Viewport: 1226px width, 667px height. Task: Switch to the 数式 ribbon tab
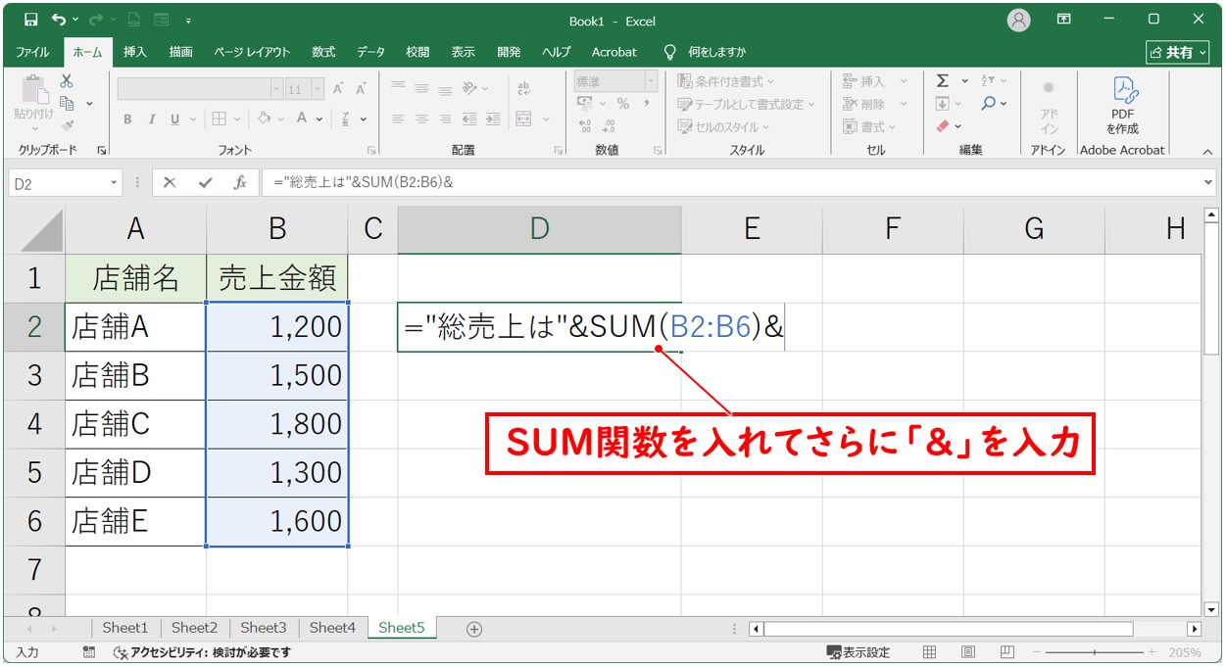(x=322, y=52)
